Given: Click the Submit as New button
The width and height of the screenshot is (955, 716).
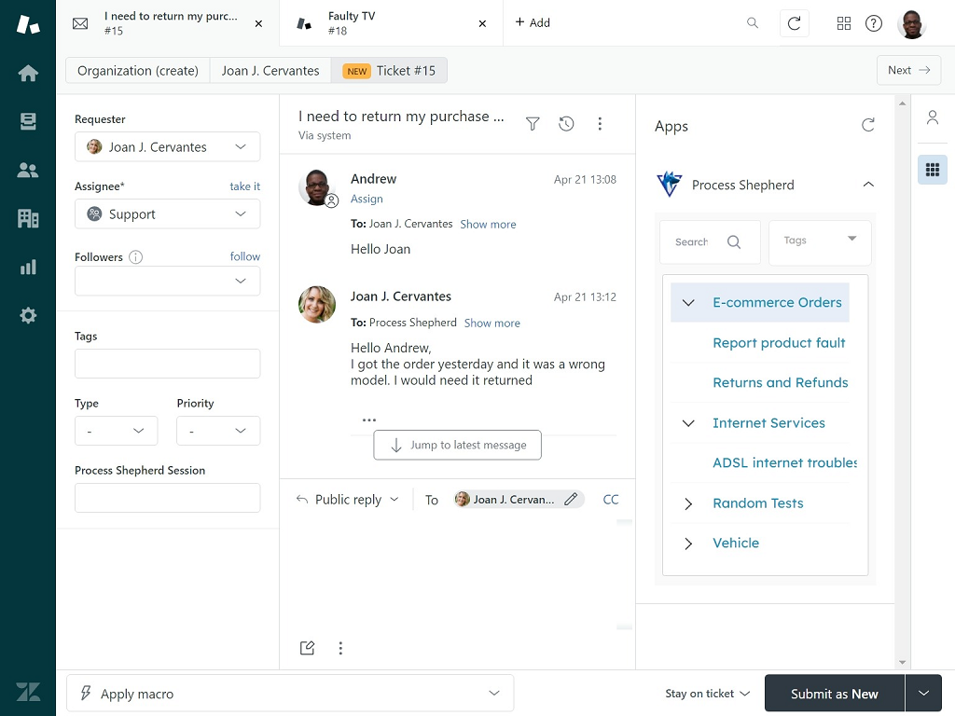Looking at the screenshot, I should [x=834, y=694].
